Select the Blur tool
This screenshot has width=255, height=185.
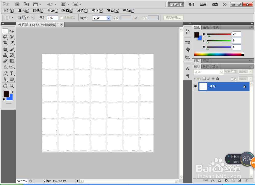point(5,67)
